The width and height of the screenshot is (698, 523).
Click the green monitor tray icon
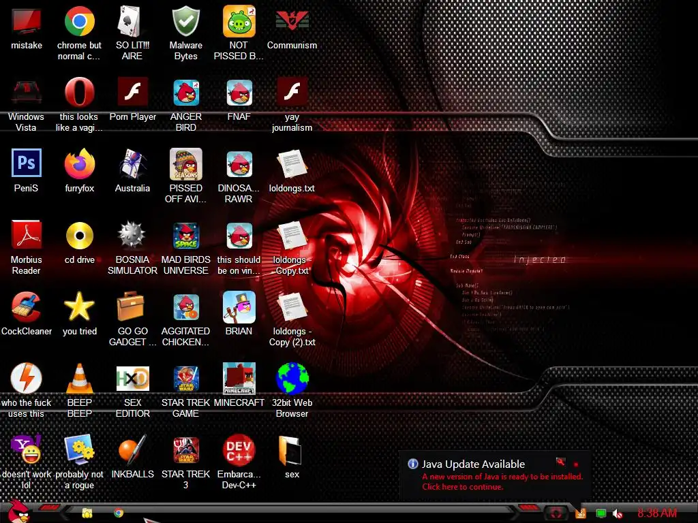[x=601, y=513]
